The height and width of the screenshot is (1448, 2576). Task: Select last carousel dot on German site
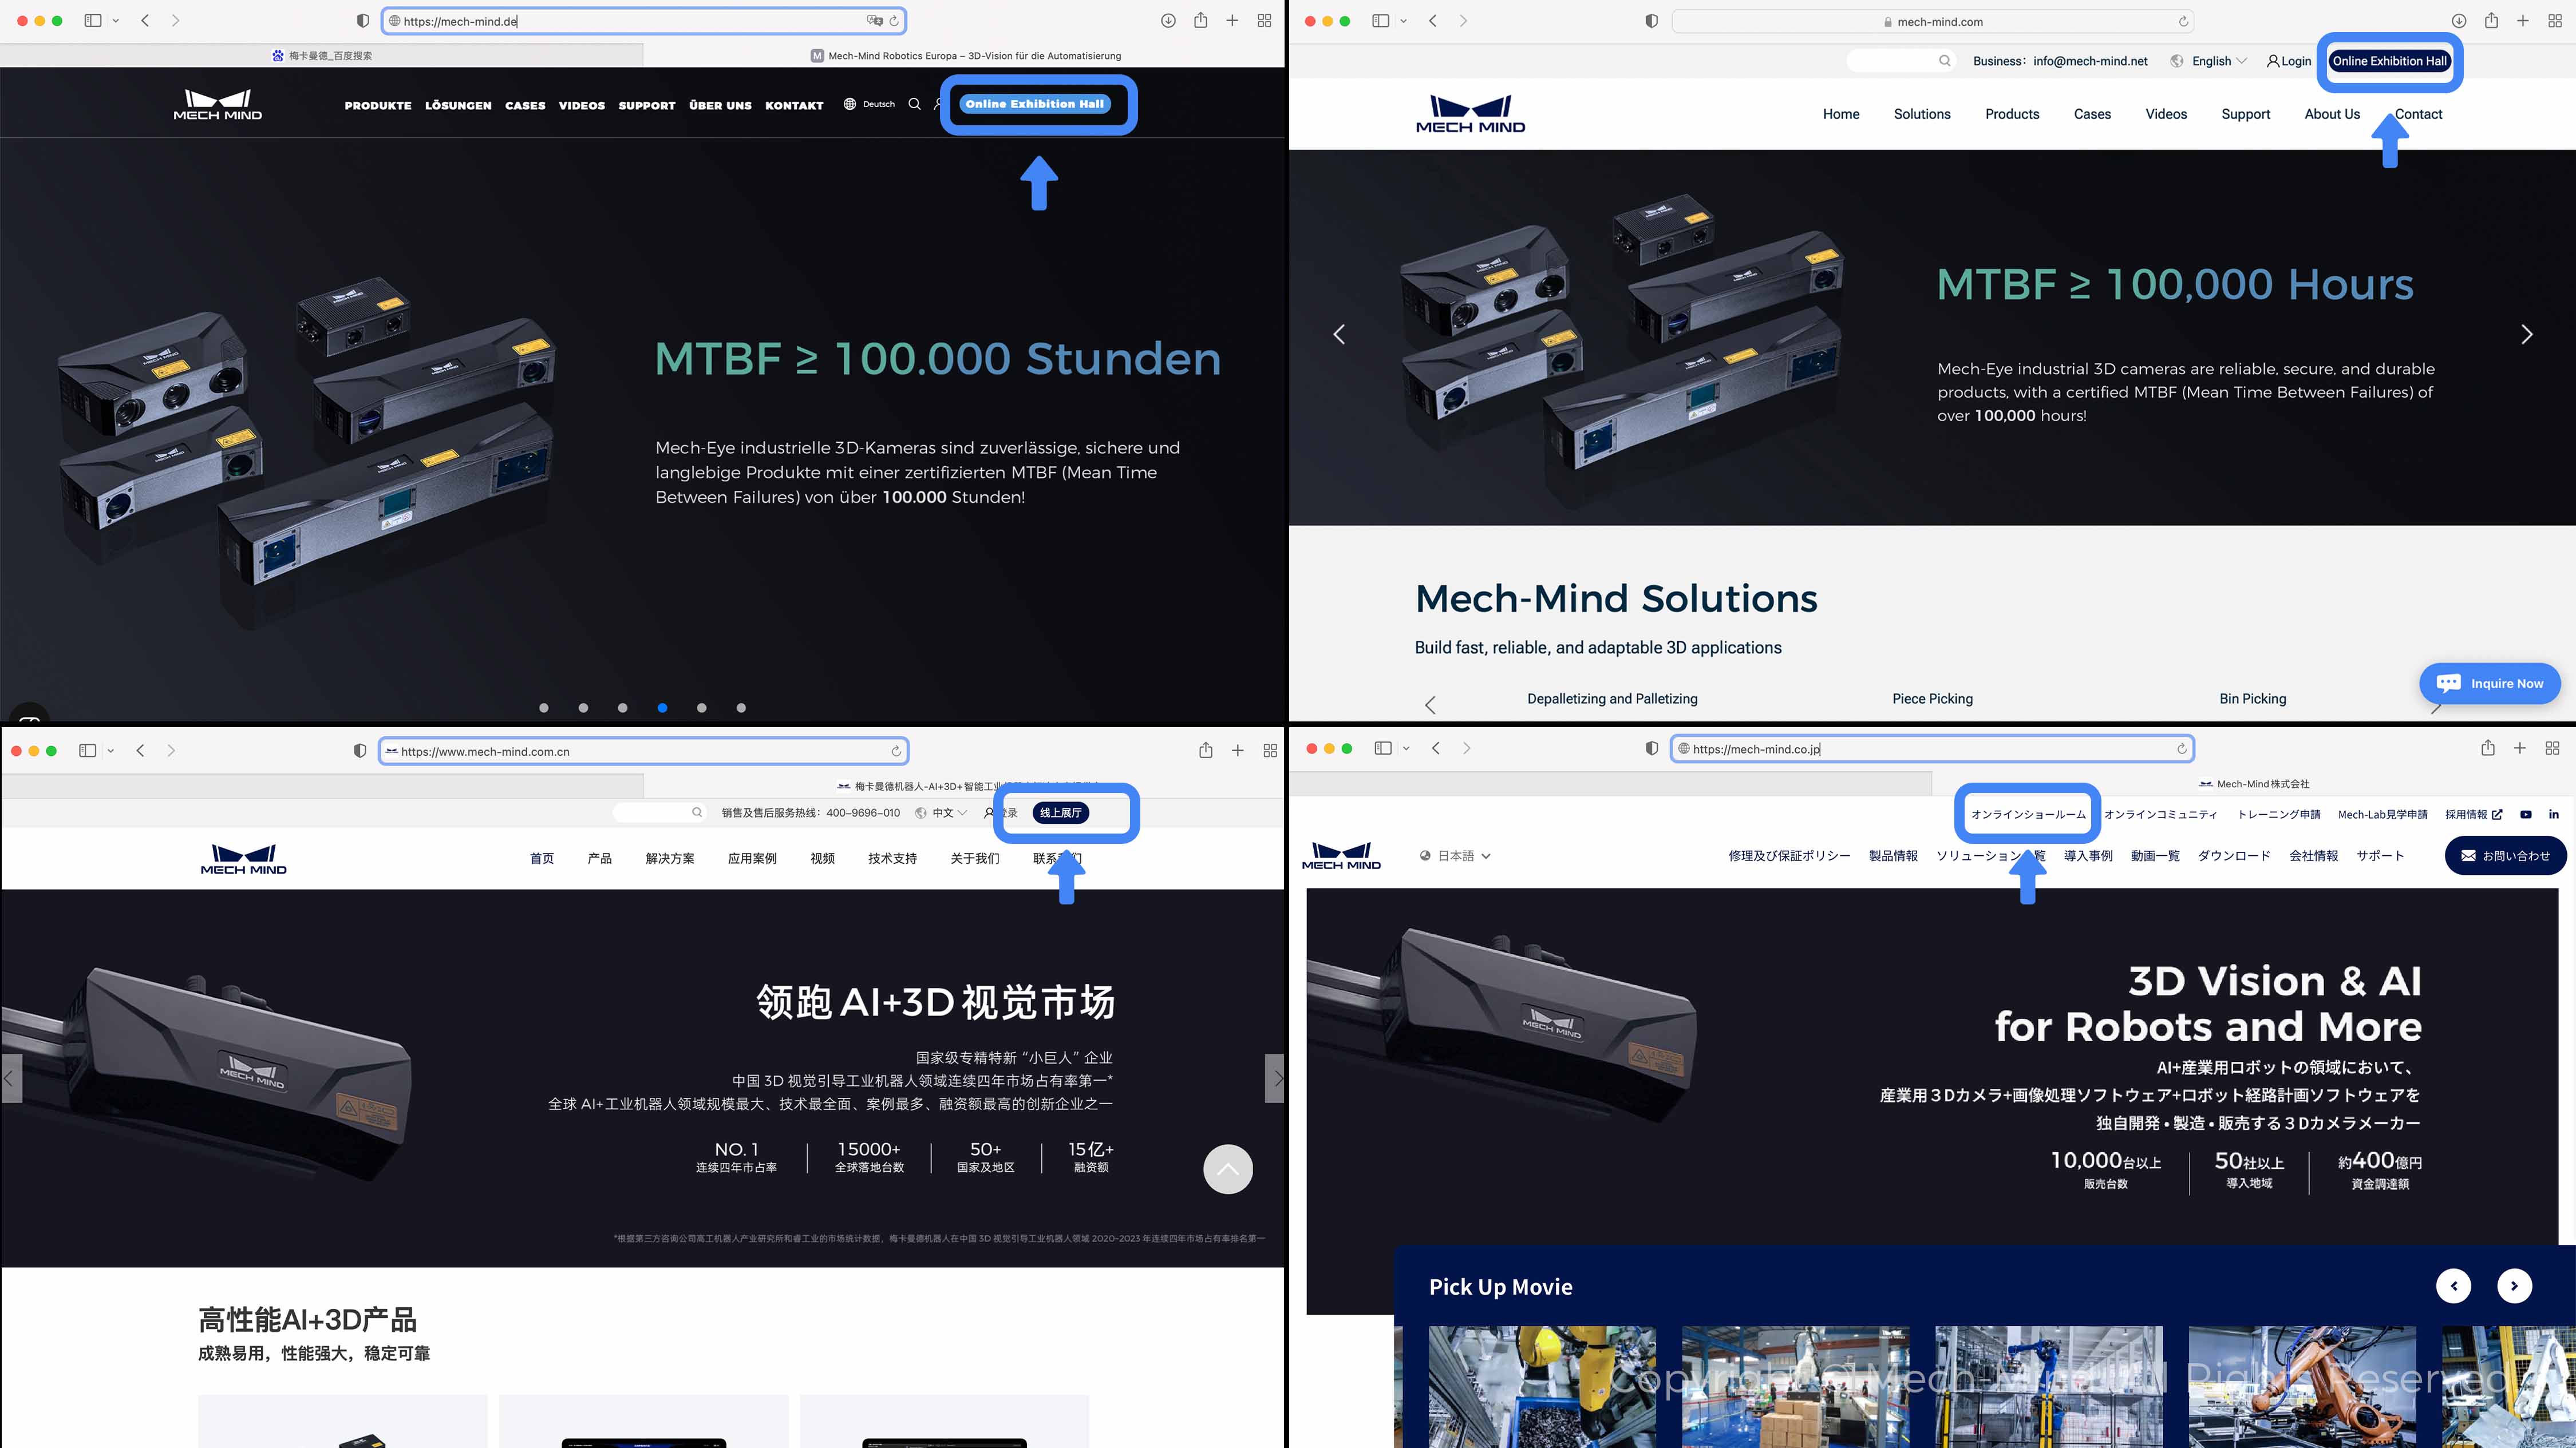(x=741, y=708)
